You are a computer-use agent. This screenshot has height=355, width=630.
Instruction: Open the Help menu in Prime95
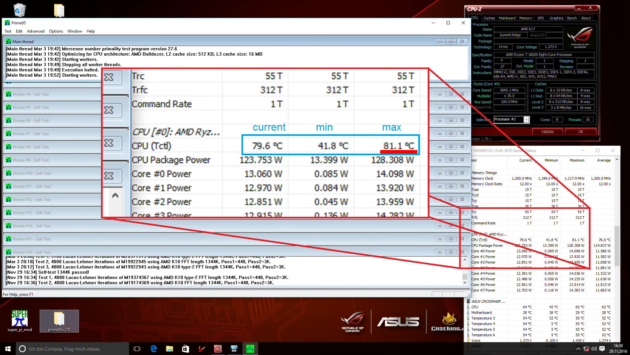(91, 31)
